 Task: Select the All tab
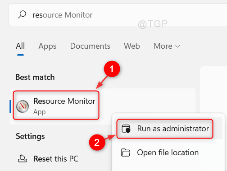tap(20, 46)
